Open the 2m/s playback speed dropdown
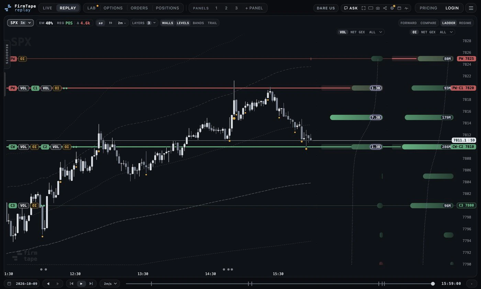The image size is (481, 289). pos(110,283)
